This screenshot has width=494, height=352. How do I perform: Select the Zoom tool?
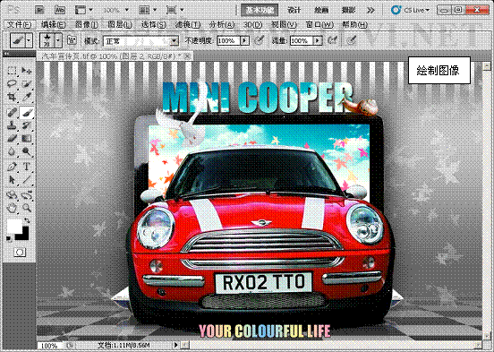tap(27, 208)
